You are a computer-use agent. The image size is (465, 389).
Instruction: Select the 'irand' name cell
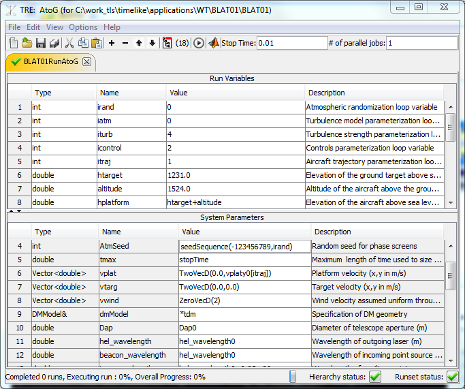[131, 107]
